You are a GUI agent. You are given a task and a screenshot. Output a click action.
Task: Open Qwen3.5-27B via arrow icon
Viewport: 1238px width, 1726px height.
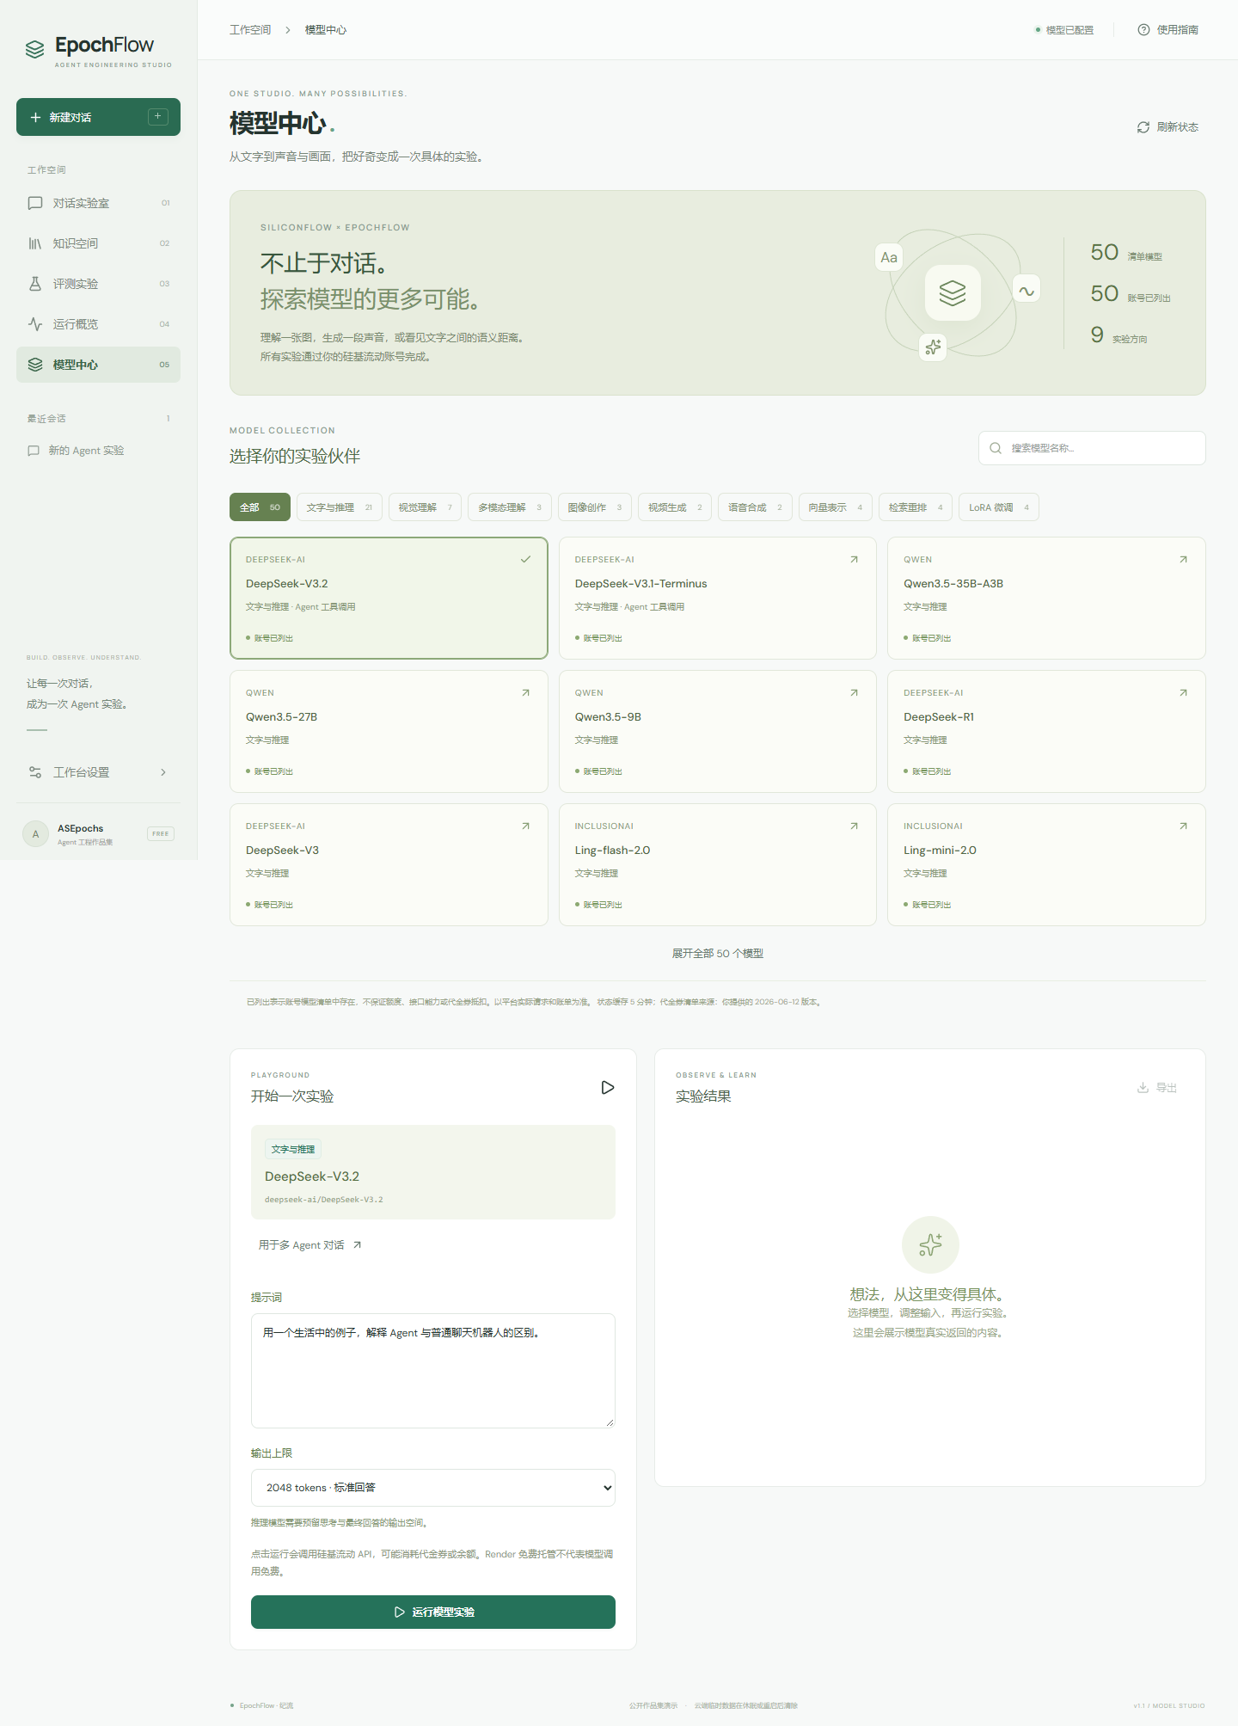click(525, 692)
